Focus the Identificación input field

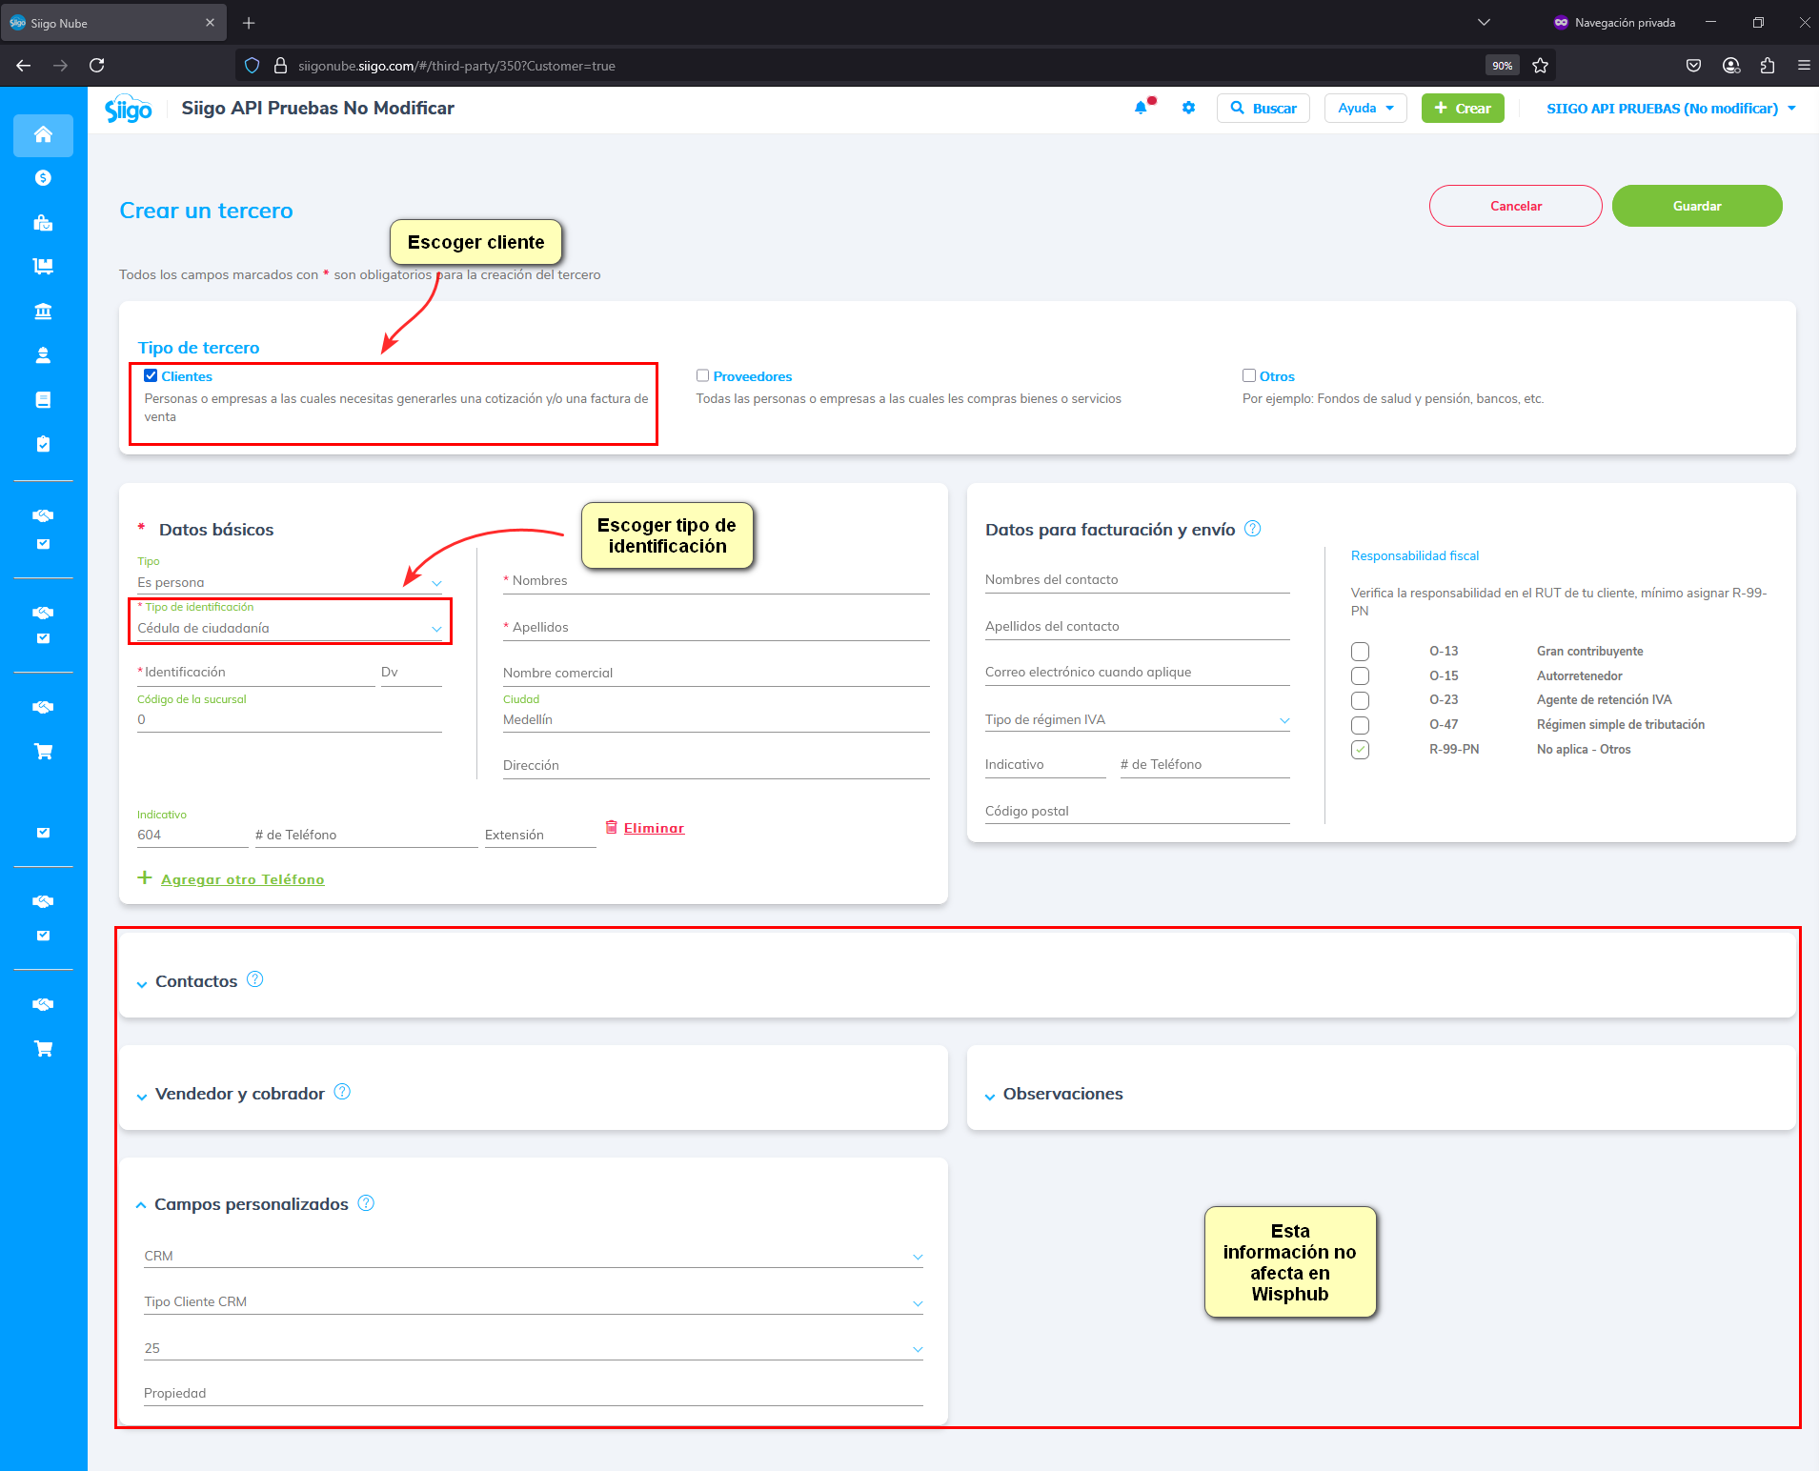[256, 673]
